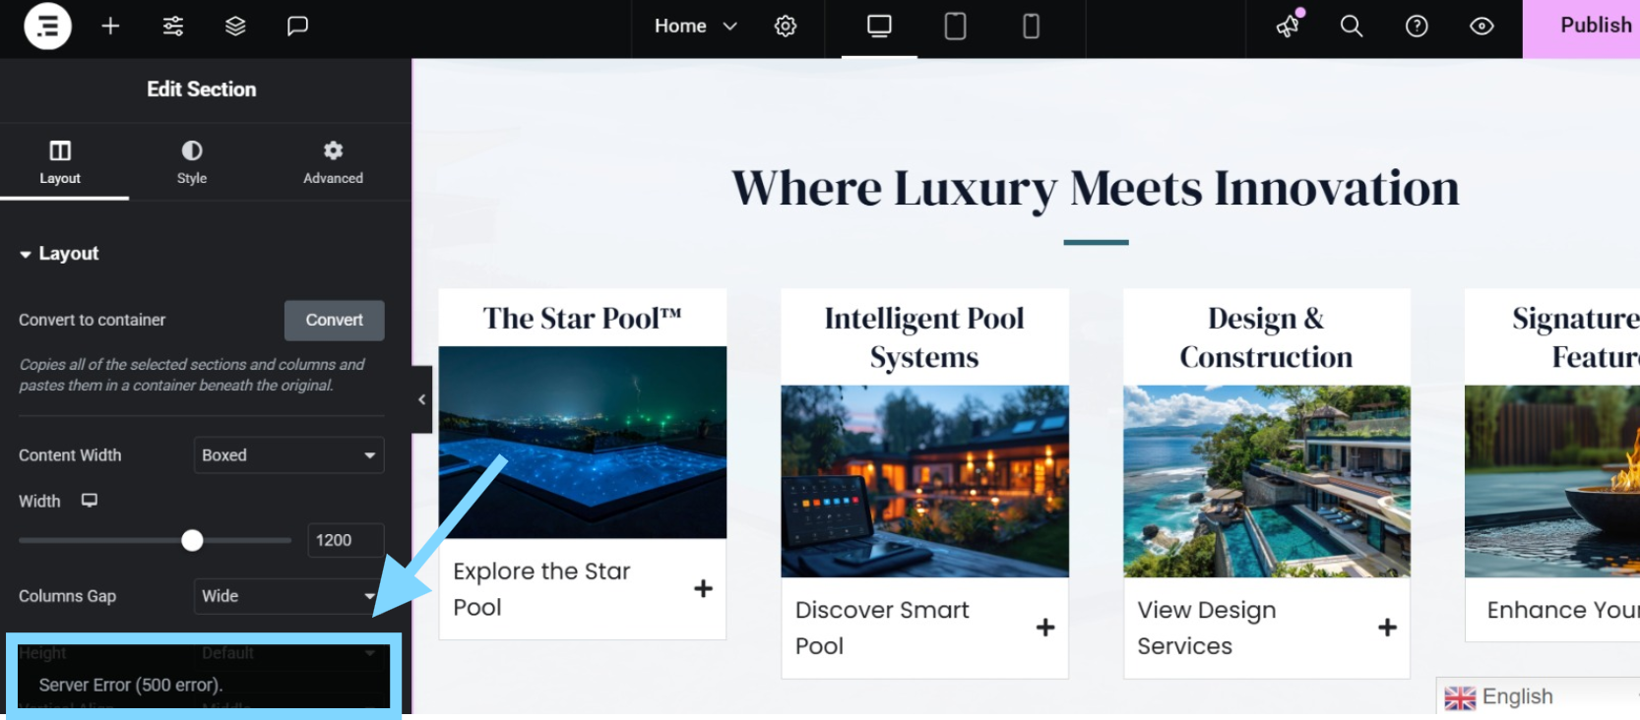Image resolution: width=1640 pixels, height=720 pixels.
Task: Switch to mobile responsive view
Action: [x=1031, y=27]
